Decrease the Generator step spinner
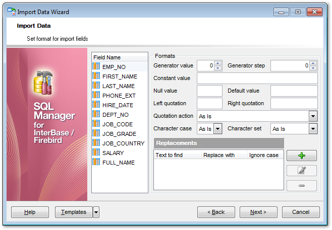 313,68
